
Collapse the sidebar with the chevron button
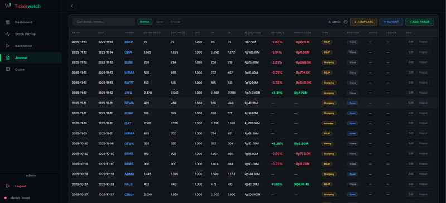click(x=72, y=6)
